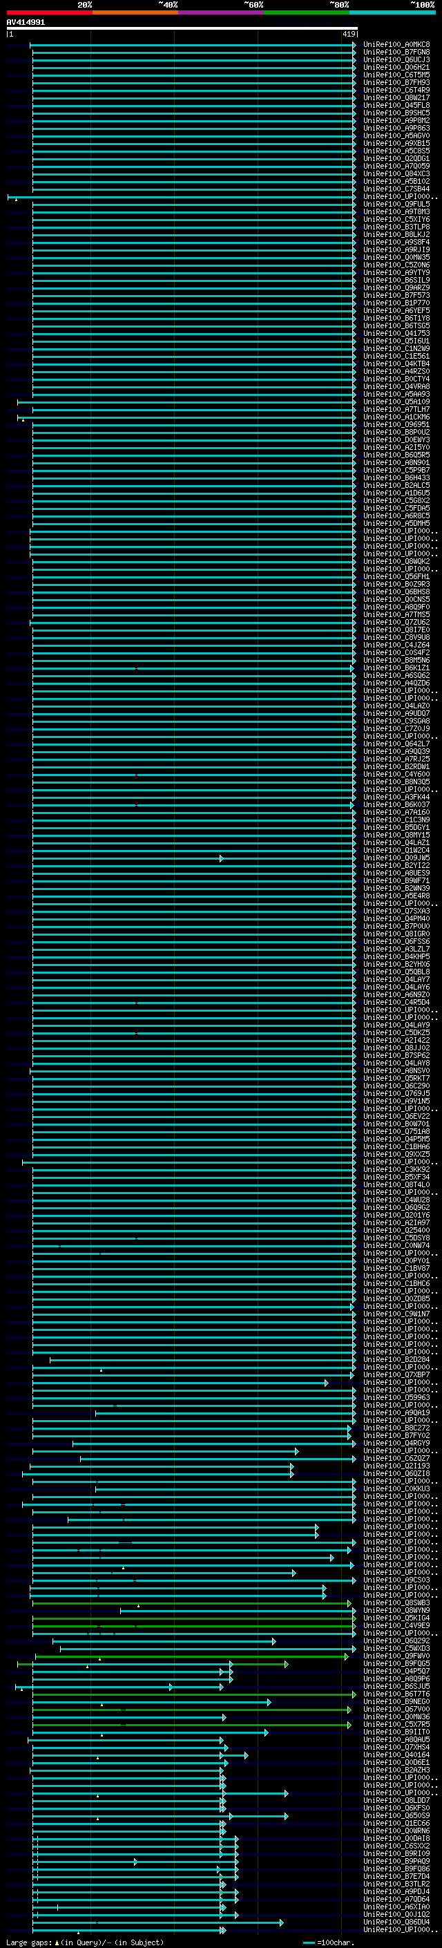Click the white query sequence bar
The image size is (442, 1948).
[182, 29]
